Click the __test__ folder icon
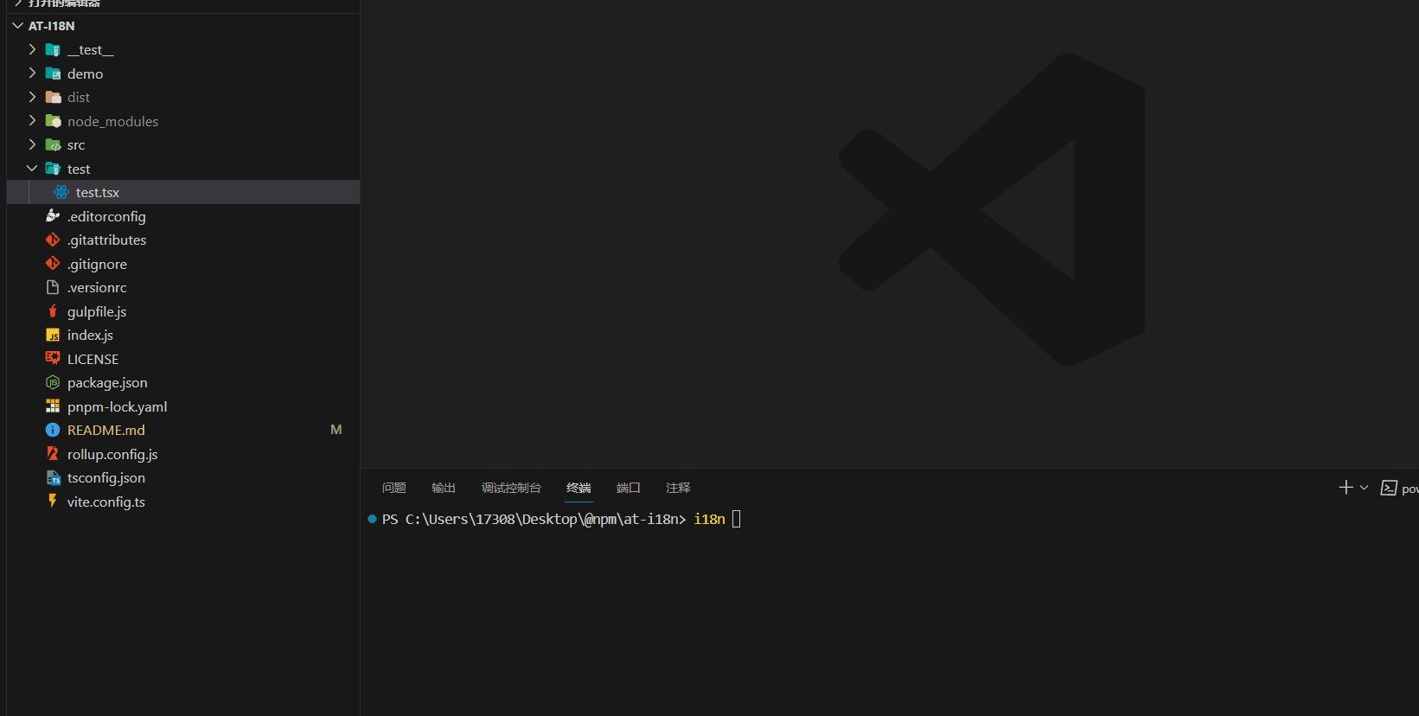 coord(53,50)
